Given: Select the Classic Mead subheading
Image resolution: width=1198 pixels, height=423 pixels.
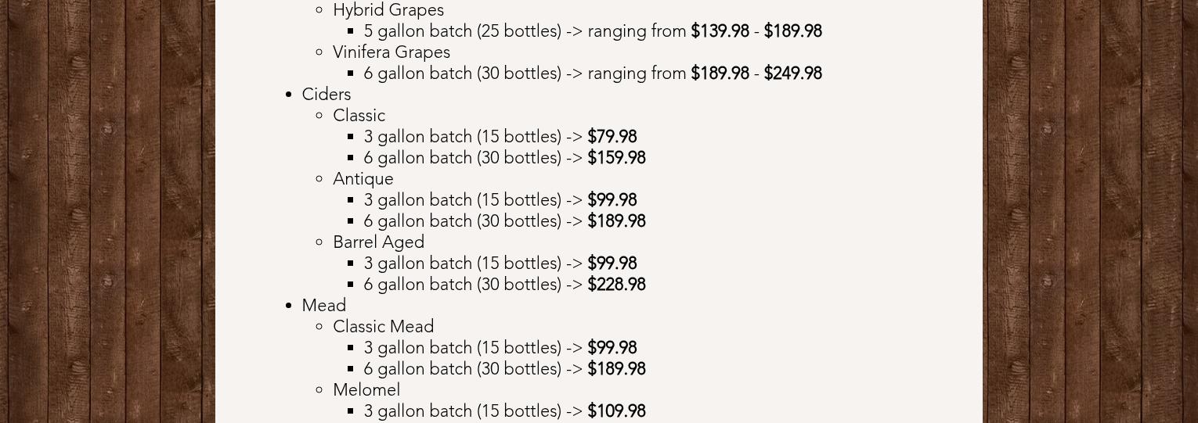Looking at the screenshot, I should click(x=383, y=327).
